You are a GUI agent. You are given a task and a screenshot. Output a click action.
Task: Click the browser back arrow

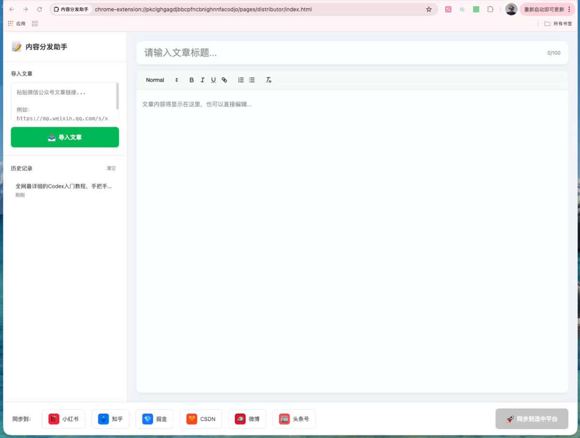coord(12,9)
